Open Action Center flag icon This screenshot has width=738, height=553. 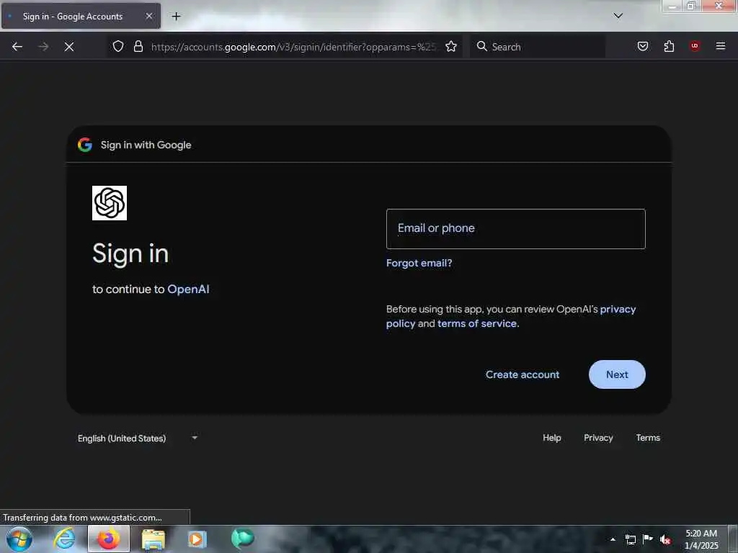(648, 539)
